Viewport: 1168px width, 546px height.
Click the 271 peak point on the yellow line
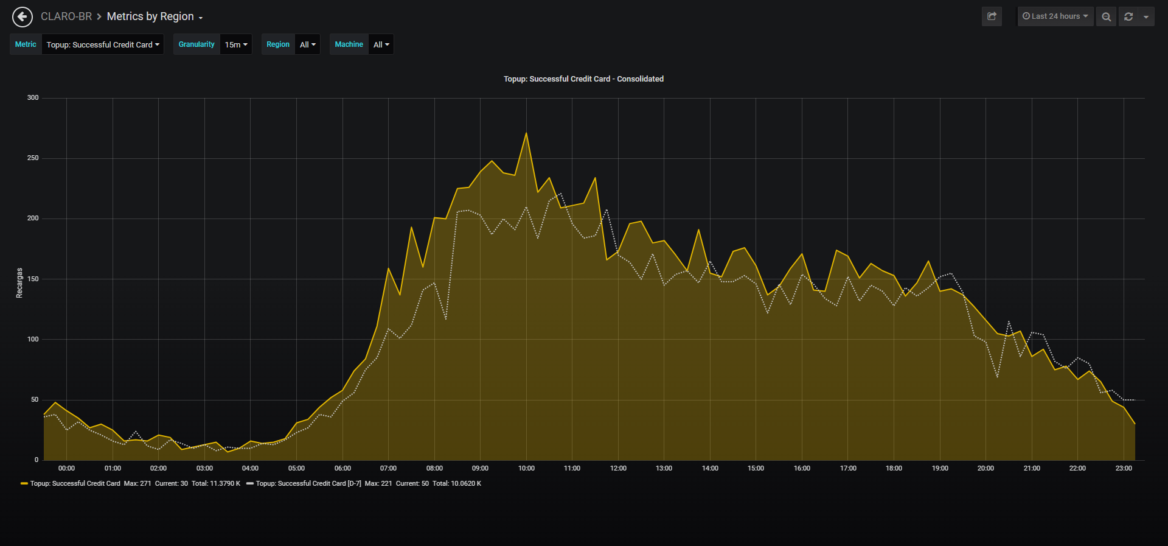click(x=526, y=133)
